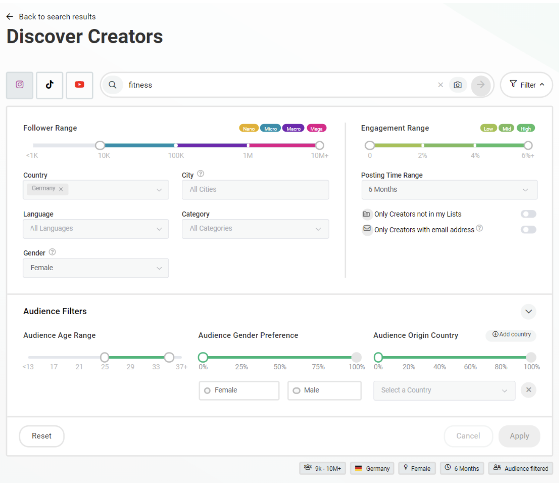Open image search via camera icon

[x=458, y=85]
